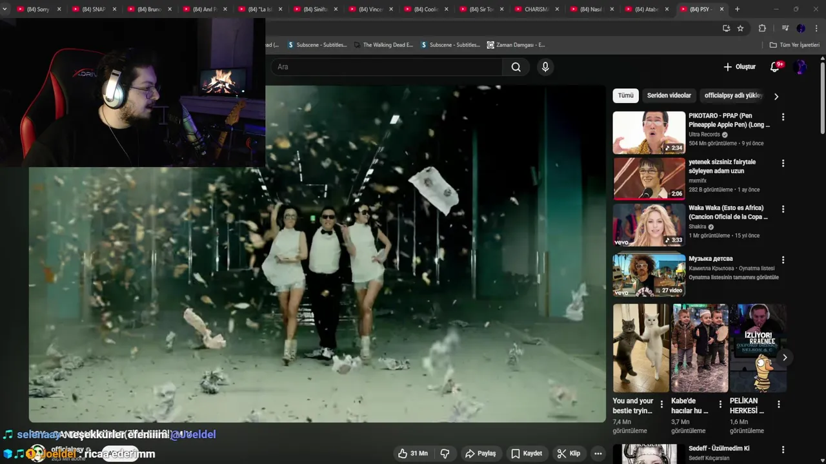Open the YouTube account avatar menu
826x464 pixels.
(x=800, y=67)
